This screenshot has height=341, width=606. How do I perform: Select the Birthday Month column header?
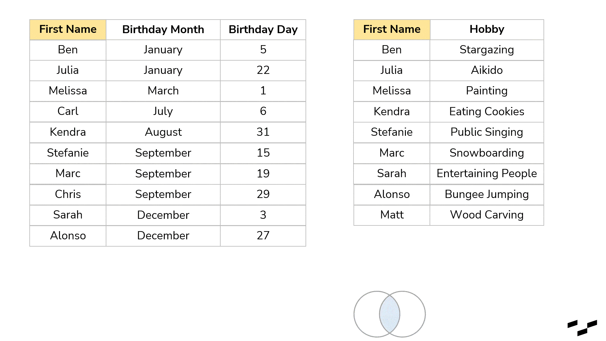[163, 30]
